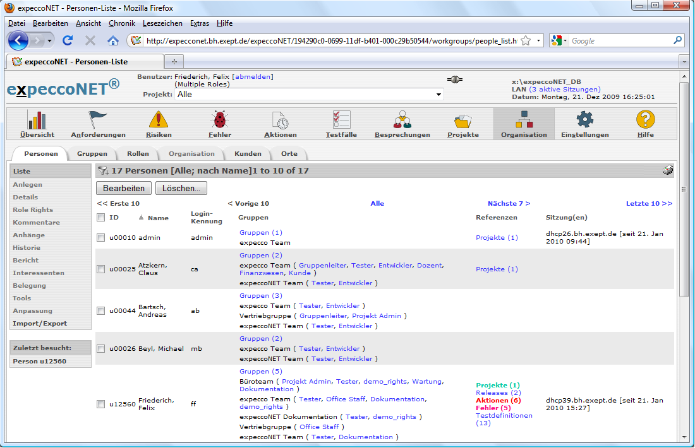Check the box for user admin
The height and width of the screenshot is (448, 695).
100,238
